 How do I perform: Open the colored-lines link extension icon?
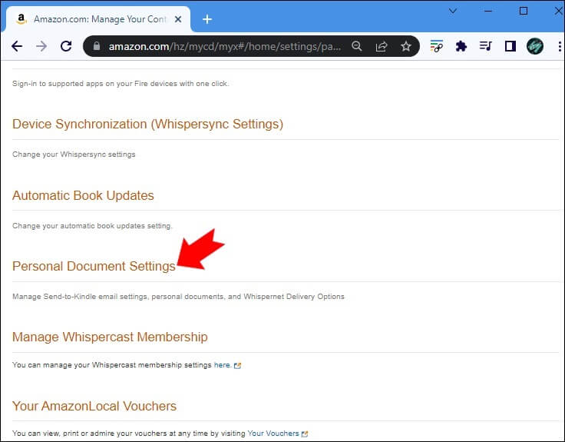tap(436, 46)
